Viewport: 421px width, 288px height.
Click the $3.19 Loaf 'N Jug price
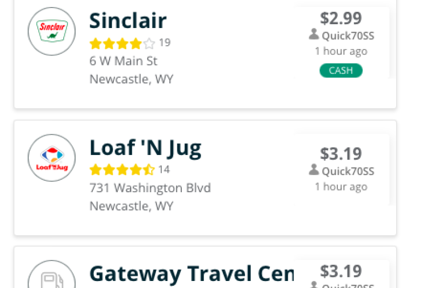tap(341, 154)
